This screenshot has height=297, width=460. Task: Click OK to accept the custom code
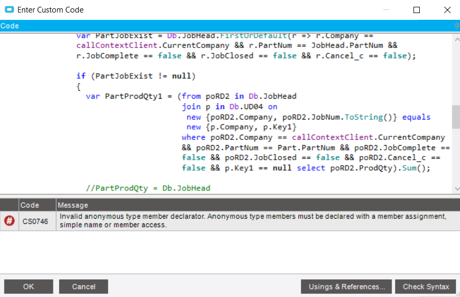[28, 287]
